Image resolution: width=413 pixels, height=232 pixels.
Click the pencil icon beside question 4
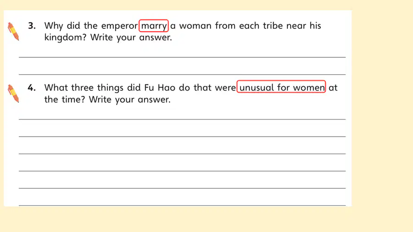tap(13, 94)
